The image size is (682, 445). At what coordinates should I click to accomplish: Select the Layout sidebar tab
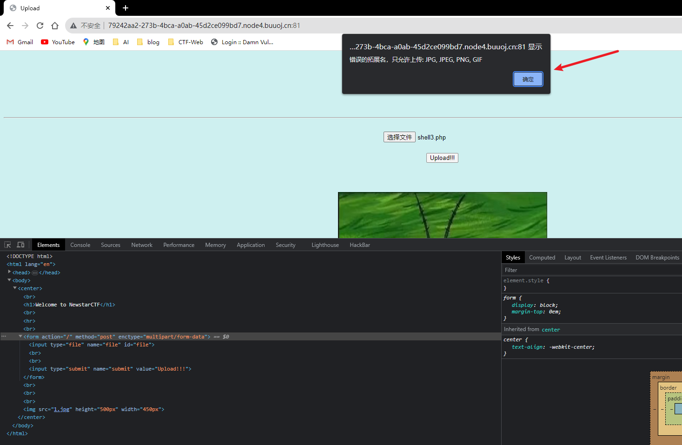573,258
